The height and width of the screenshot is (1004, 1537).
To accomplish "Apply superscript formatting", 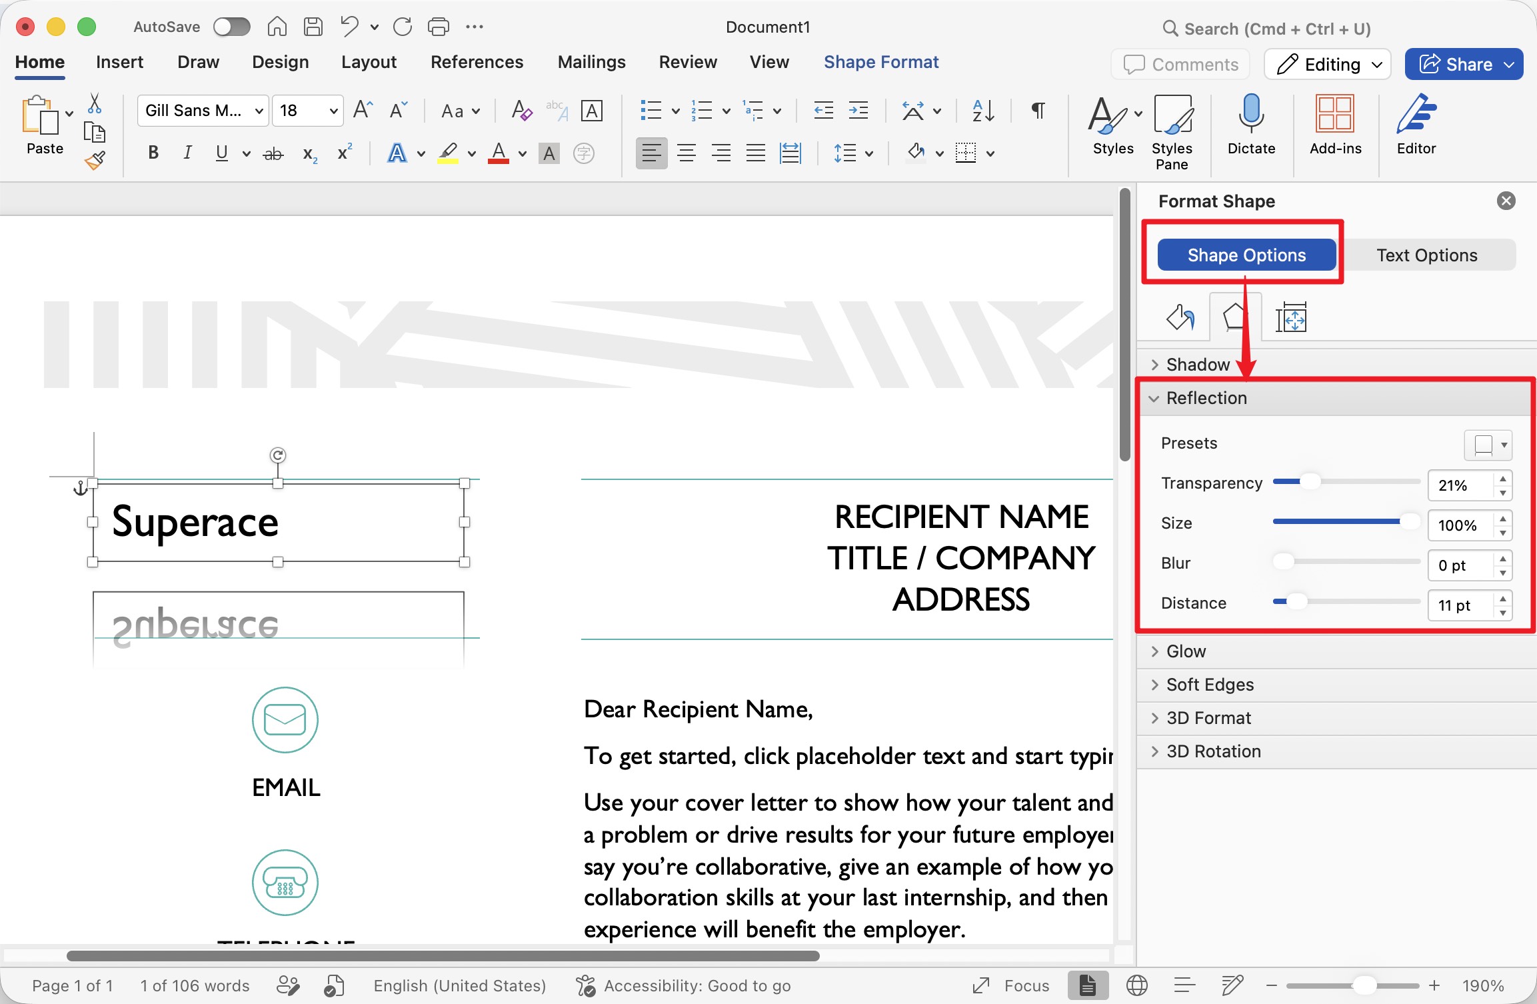I will point(345,153).
